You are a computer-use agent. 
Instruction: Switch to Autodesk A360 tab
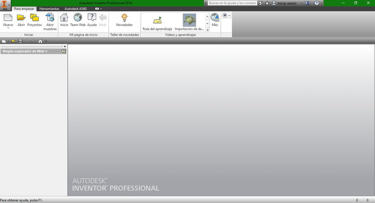(x=75, y=9)
